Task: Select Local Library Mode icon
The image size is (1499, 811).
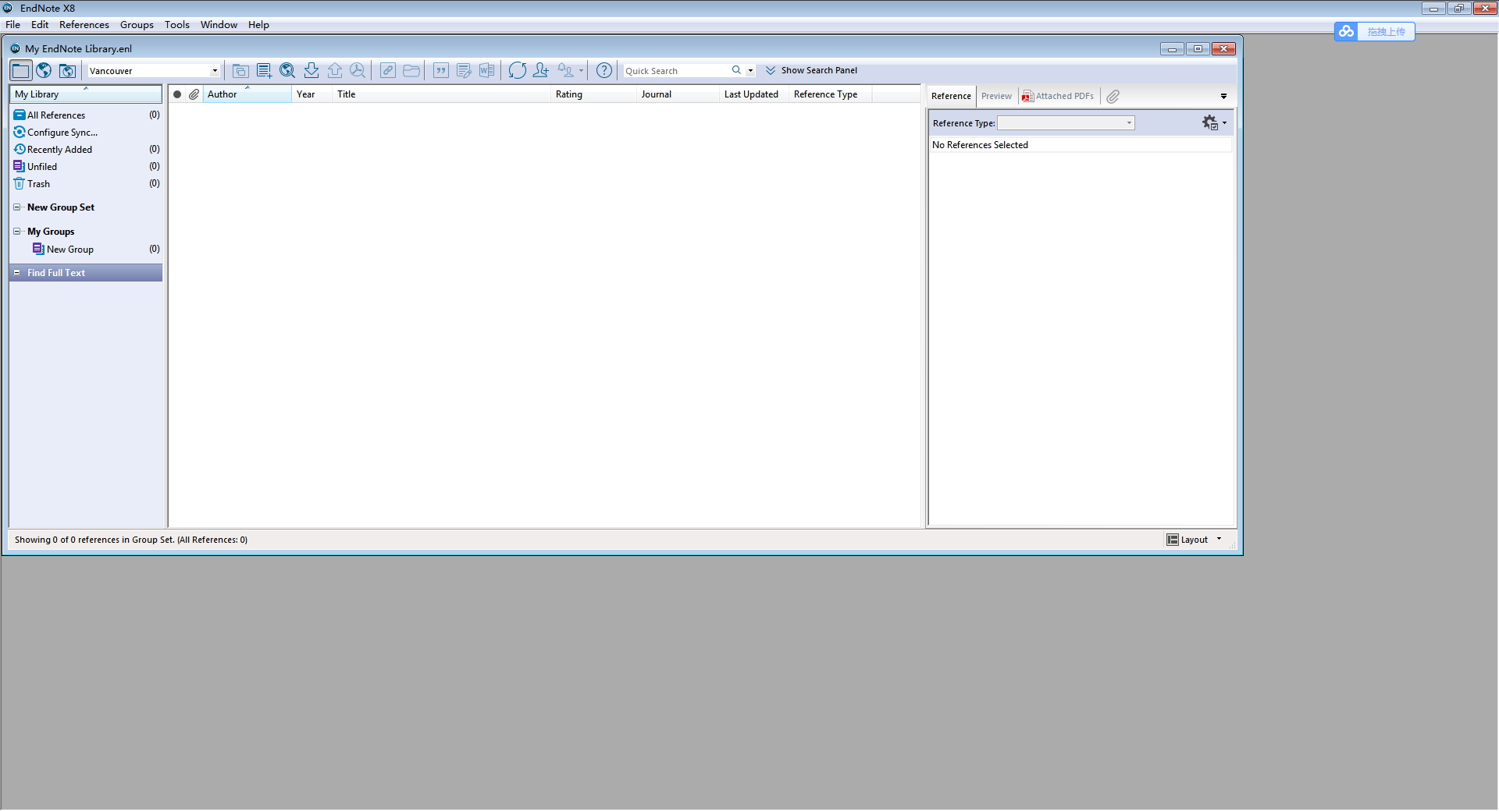Action: (20, 70)
